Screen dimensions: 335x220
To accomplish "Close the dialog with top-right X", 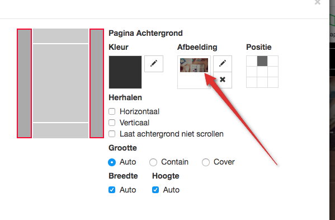I will tap(318, 2).
